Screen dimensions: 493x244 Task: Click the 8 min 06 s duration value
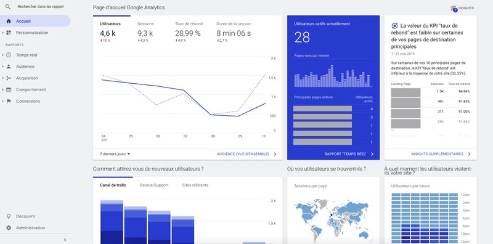click(x=234, y=33)
